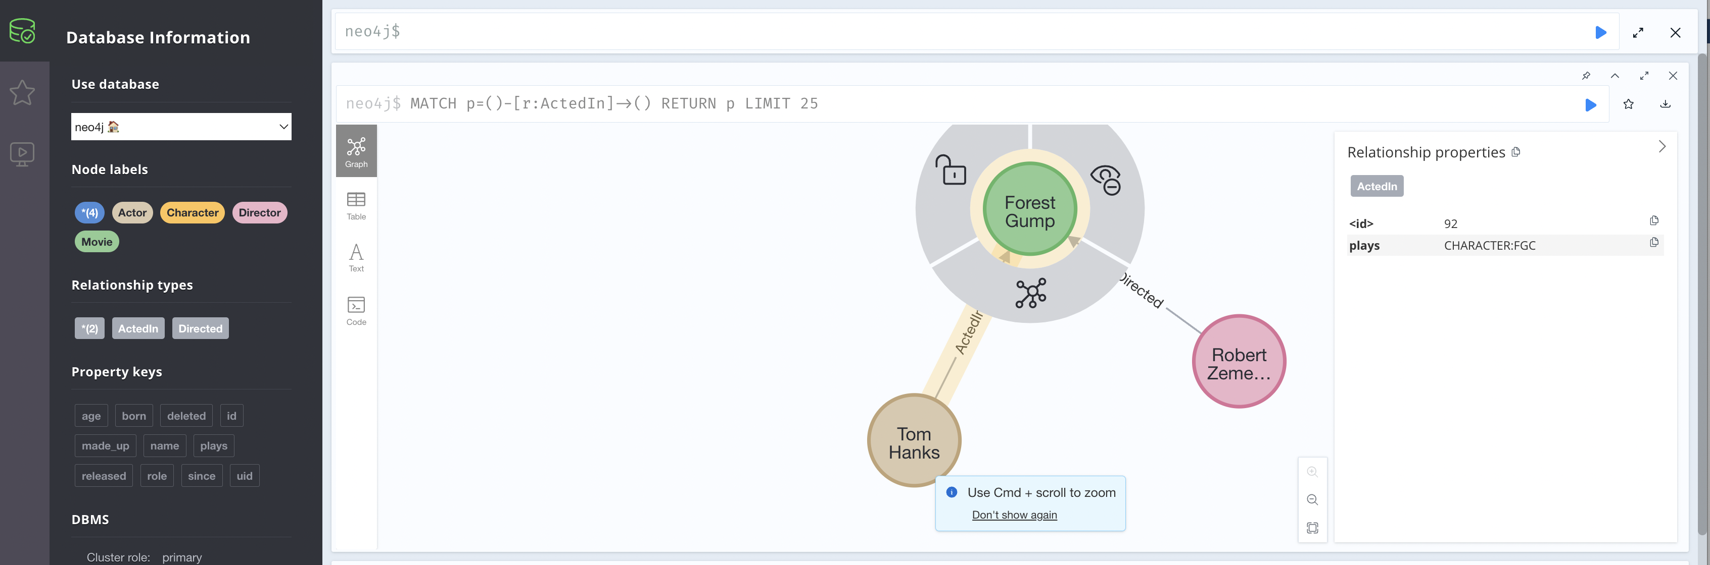Pin the result frame

pyautogui.click(x=1586, y=76)
